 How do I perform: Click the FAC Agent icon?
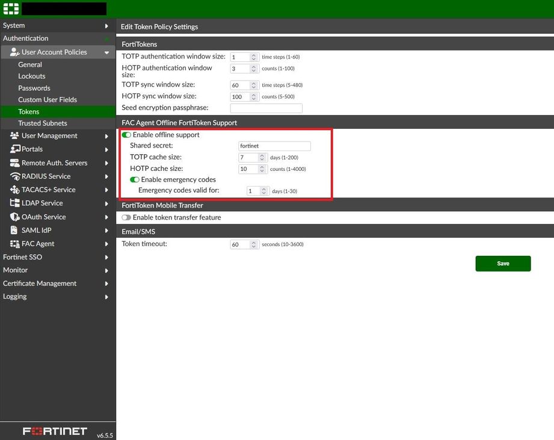(14, 244)
